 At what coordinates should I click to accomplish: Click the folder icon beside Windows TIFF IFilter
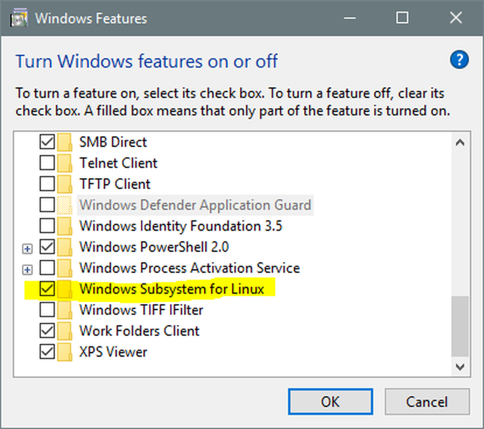click(64, 310)
